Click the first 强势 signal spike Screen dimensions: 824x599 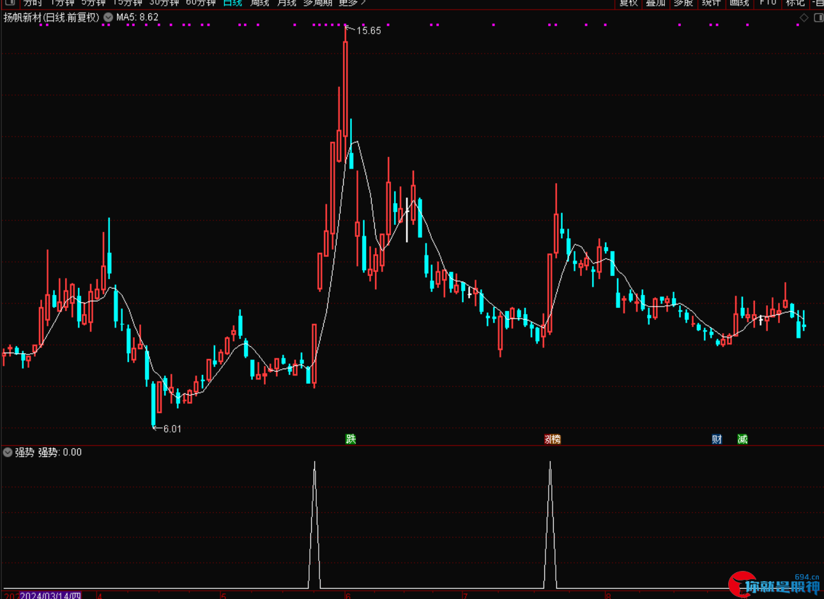coord(314,524)
